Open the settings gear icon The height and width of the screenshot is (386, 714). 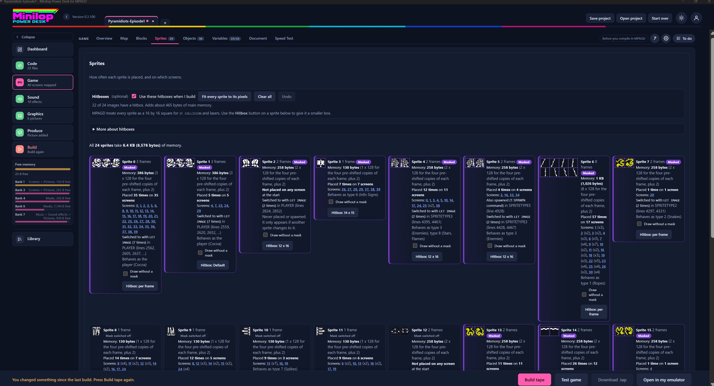tap(666, 38)
